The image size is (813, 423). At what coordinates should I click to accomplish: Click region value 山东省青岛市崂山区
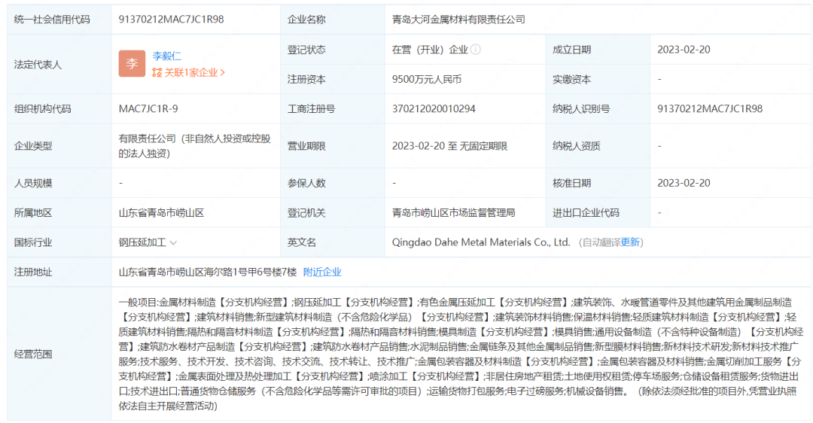[161, 212]
